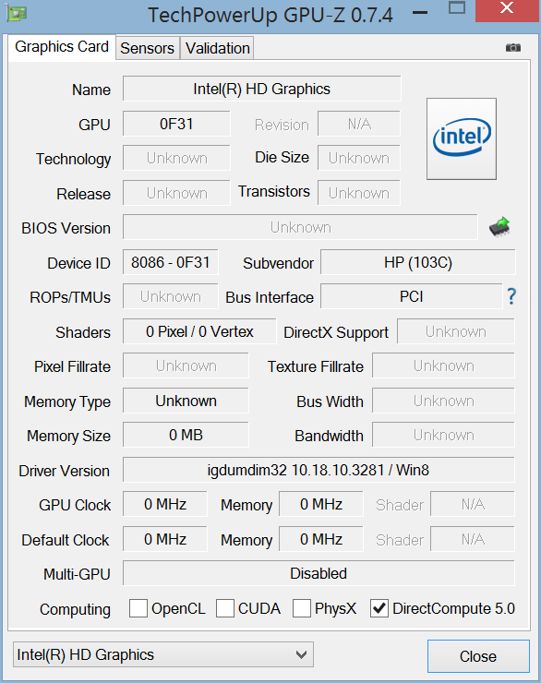Uncheck the DirectCompute 5.0 checkbox
Image resolution: width=541 pixels, height=683 pixels.
coord(379,608)
